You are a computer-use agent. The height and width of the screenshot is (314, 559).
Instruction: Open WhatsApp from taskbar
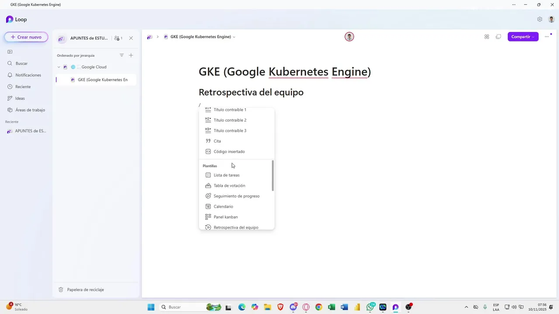point(370,307)
